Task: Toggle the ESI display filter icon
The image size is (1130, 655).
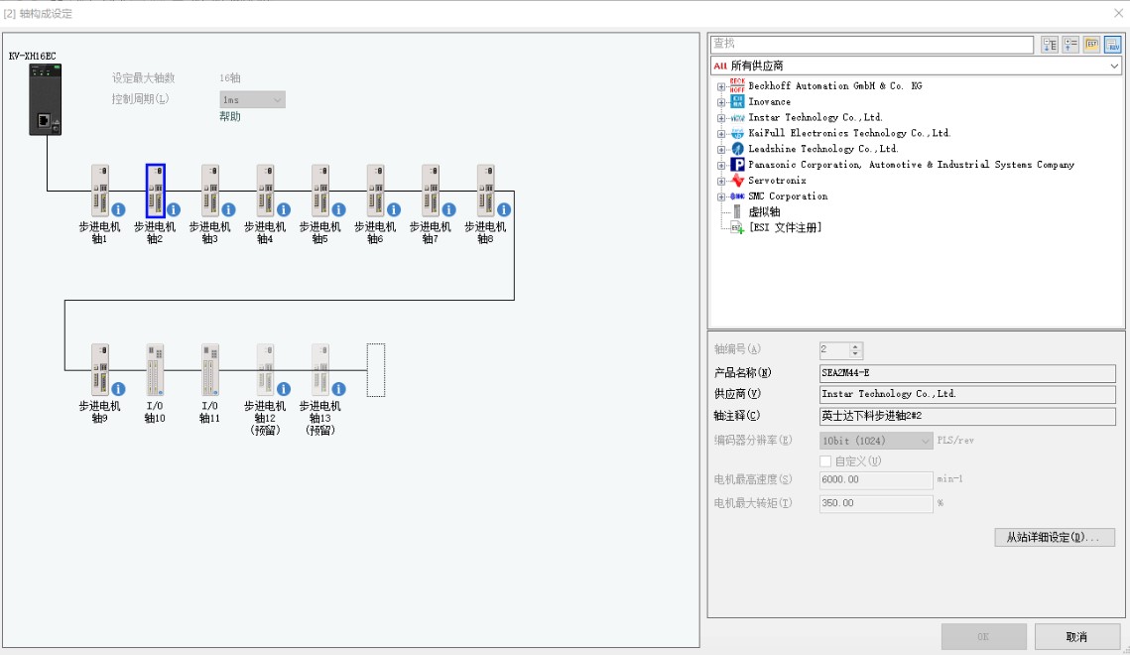Action: click(1091, 45)
